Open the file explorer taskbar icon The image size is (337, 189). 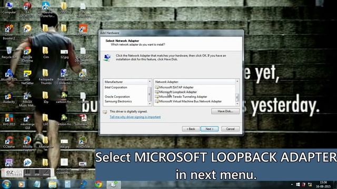(52, 184)
